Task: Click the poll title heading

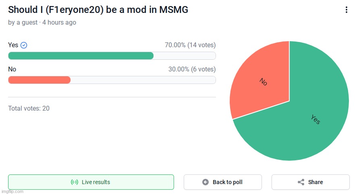Action: coord(98,10)
